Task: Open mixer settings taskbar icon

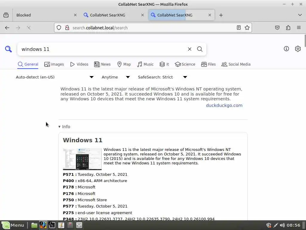Action: 79,225
